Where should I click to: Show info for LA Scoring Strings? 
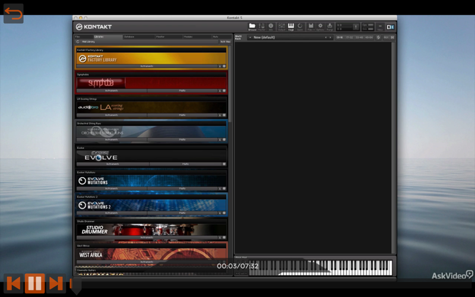coord(220,115)
